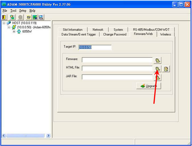Click the green blue monitor toolbar icon

pos(35,17)
